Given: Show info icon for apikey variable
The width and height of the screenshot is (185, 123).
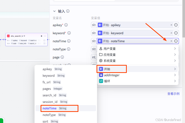Looking at the screenshot, I should click(x=66, y=25).
